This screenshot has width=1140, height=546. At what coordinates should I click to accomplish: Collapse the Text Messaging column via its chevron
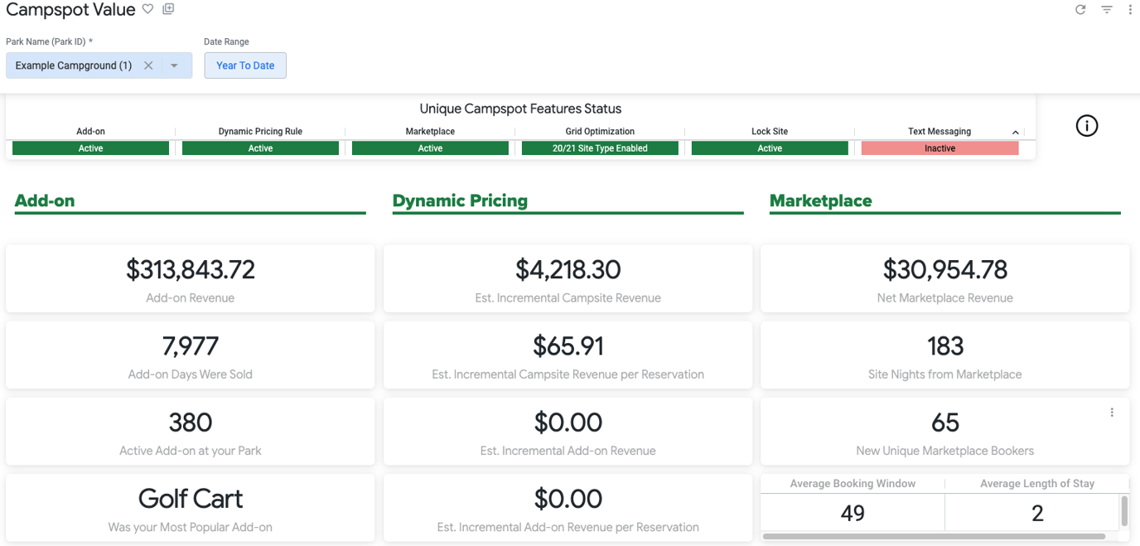pos(1015,132)
